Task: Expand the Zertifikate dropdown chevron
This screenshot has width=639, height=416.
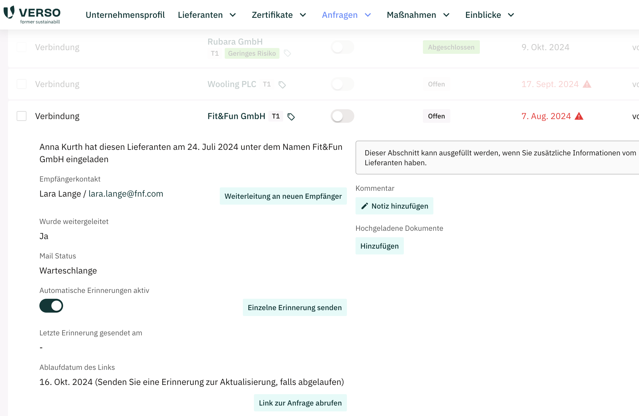Action: coord(303,15)
